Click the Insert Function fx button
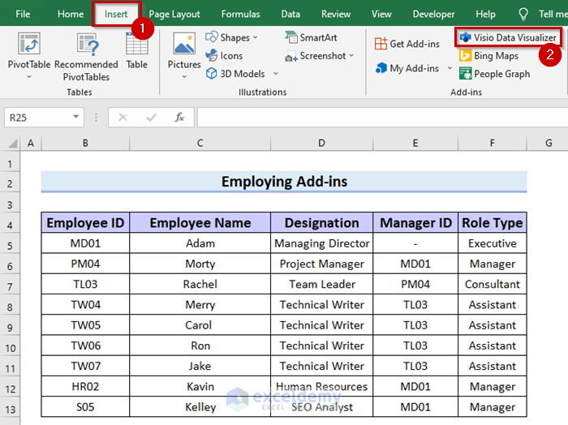Screen dimensions: 568x425 (179, 118)
